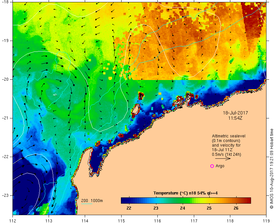Click the '200 1000m' bathymetry label
Viewport: 276px width, 223px height.
[92, 201]
